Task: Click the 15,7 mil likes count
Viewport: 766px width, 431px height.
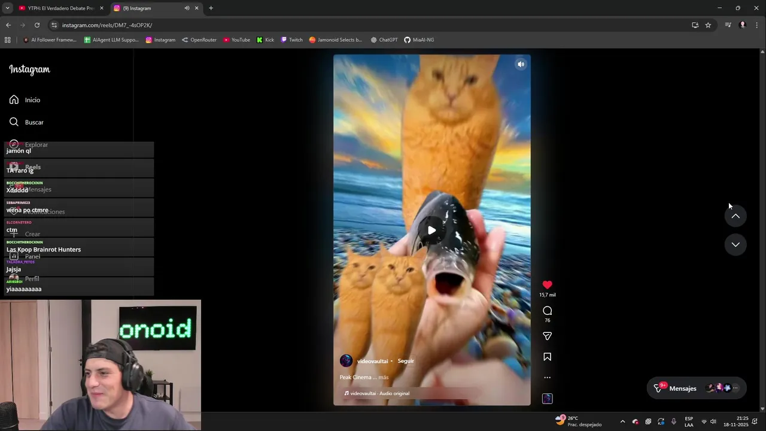Action: [x=547, y=295]
